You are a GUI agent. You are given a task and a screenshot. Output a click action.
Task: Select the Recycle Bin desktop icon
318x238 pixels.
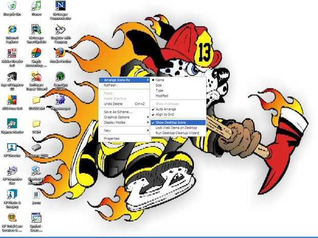click(x=12, y=6)
